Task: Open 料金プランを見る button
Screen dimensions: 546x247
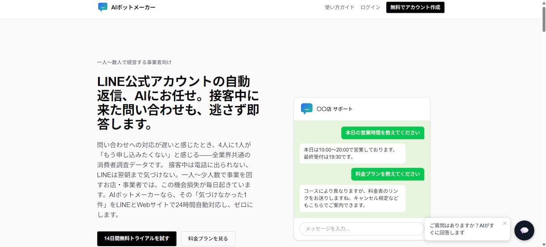Action: [x=208, y=238]
